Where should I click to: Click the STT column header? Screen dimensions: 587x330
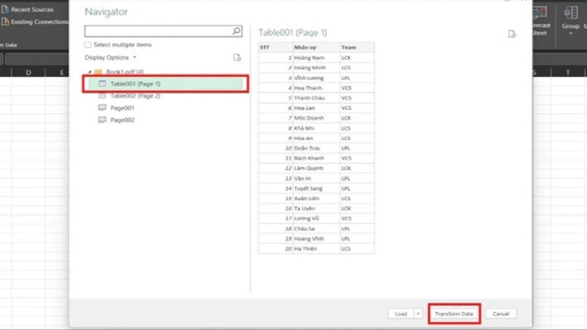[x=276, y=48]
